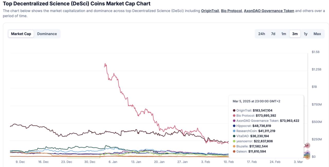The height and width of the screenshot is (167, 329).
Task: Click Bluzelle orange legend dot
Action: [x=234, y=146]
